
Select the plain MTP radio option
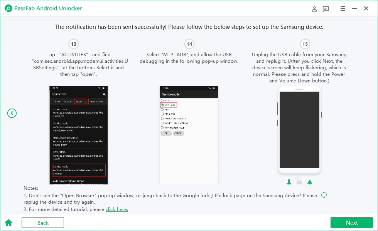tap(162, 100)
